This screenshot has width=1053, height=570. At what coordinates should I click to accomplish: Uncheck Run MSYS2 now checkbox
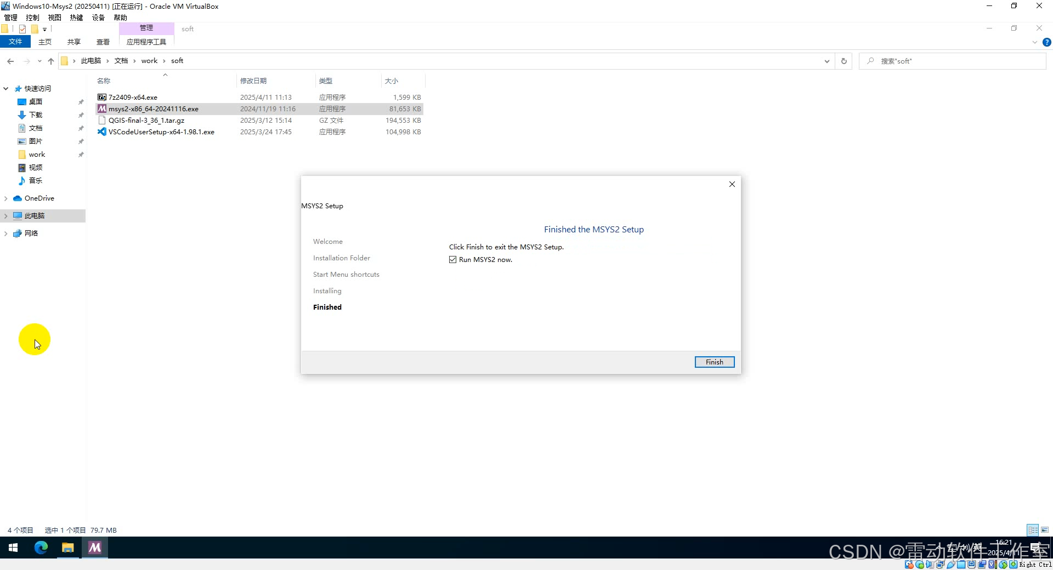452,260
